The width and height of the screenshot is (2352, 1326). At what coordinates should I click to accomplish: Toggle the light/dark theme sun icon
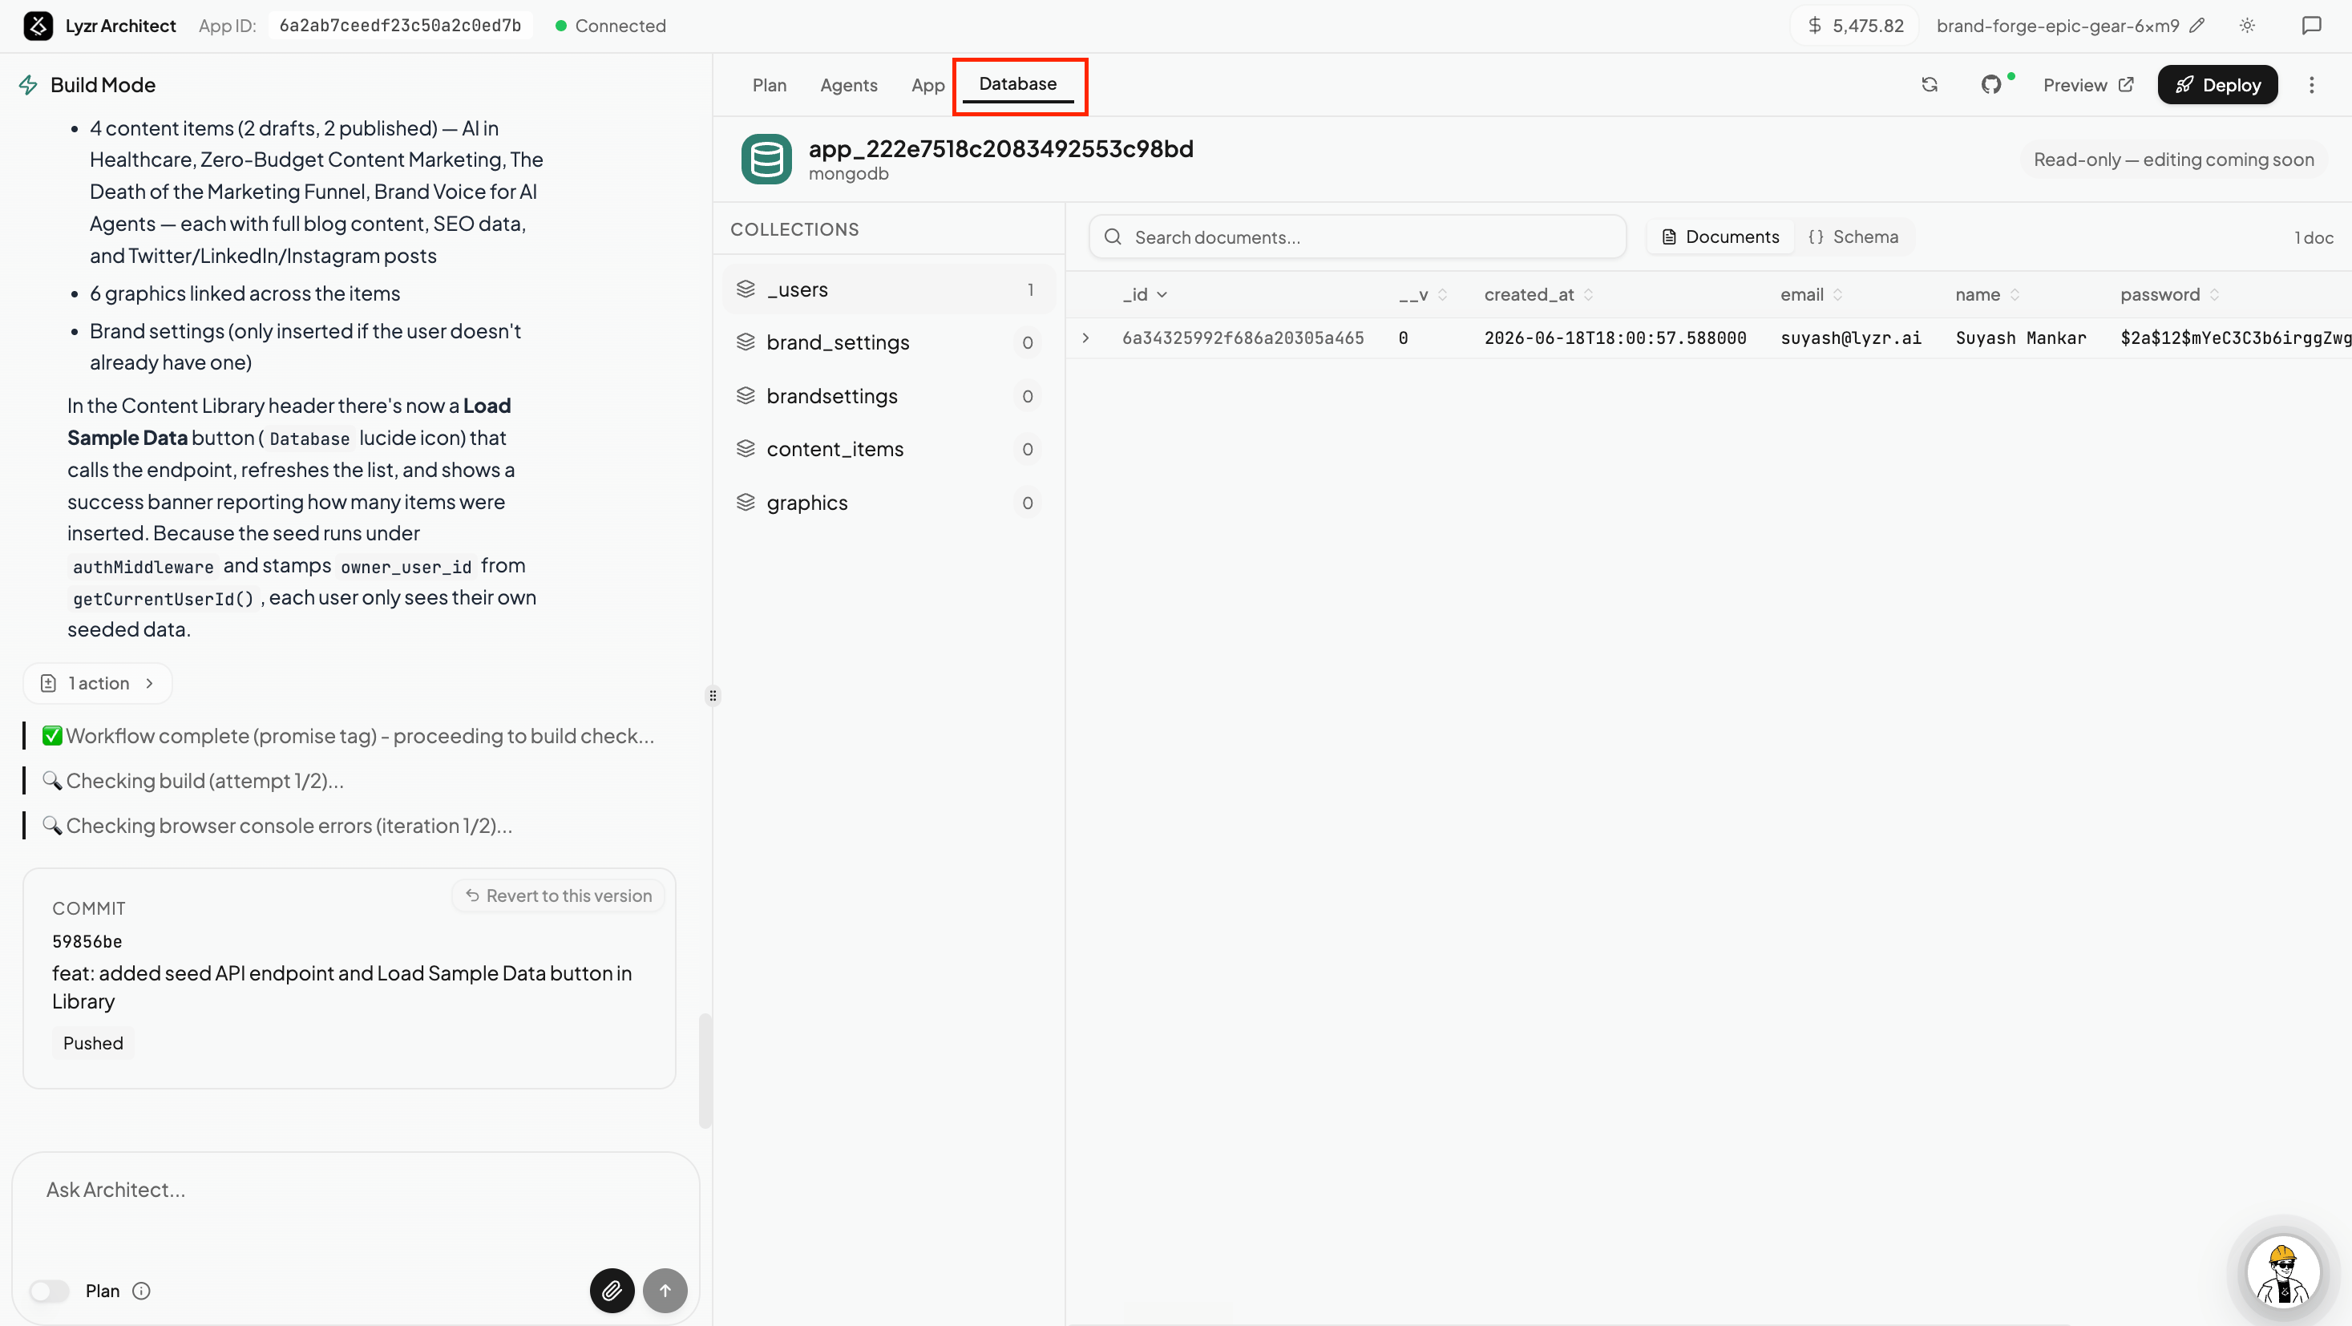click(x=2247, y=26)
